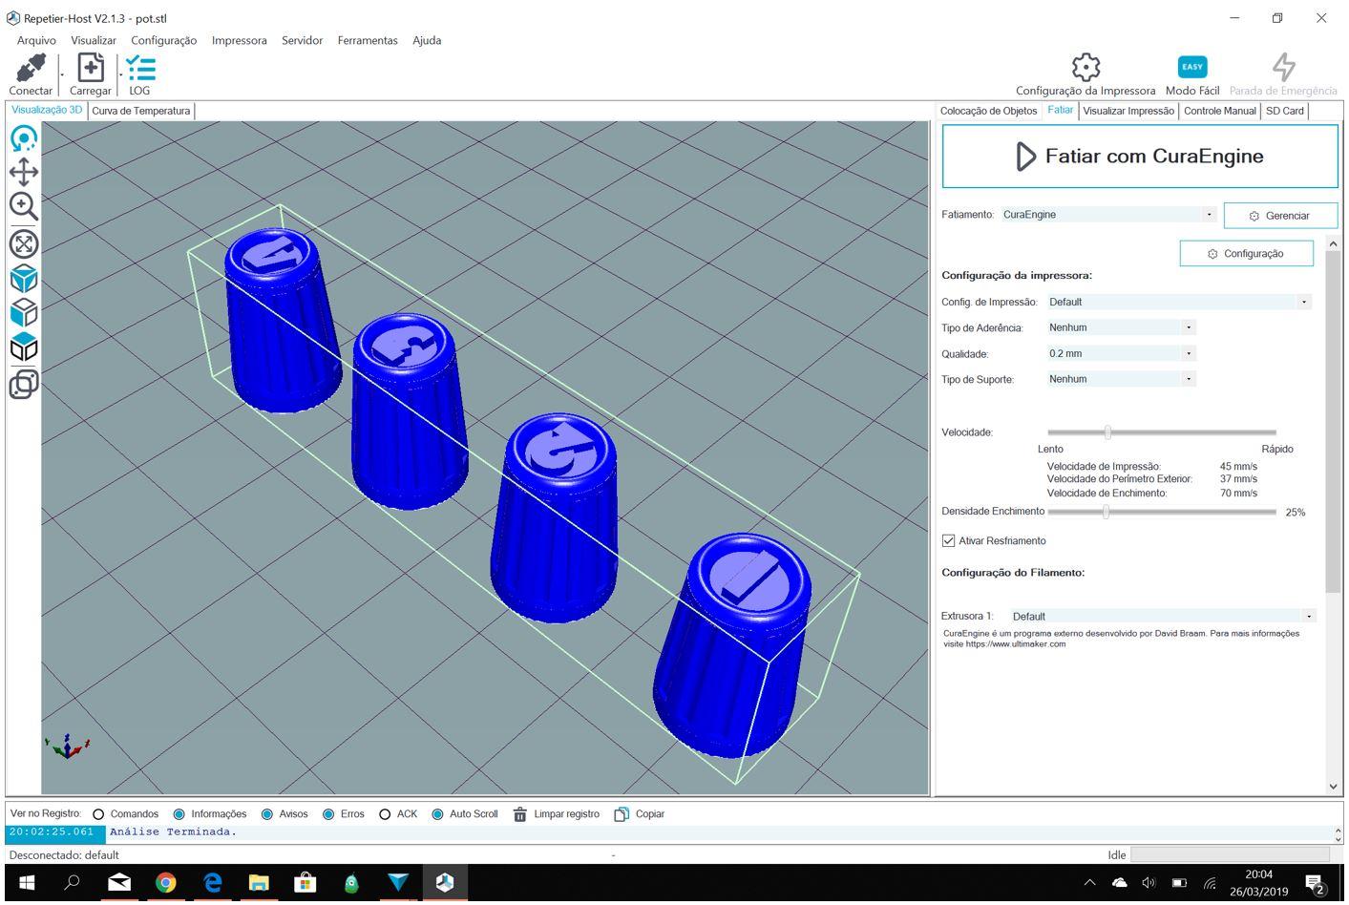Click the Limpar registro trash icon

[x=520, y=814]
